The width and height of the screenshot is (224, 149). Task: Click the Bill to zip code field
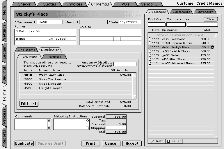65,39
